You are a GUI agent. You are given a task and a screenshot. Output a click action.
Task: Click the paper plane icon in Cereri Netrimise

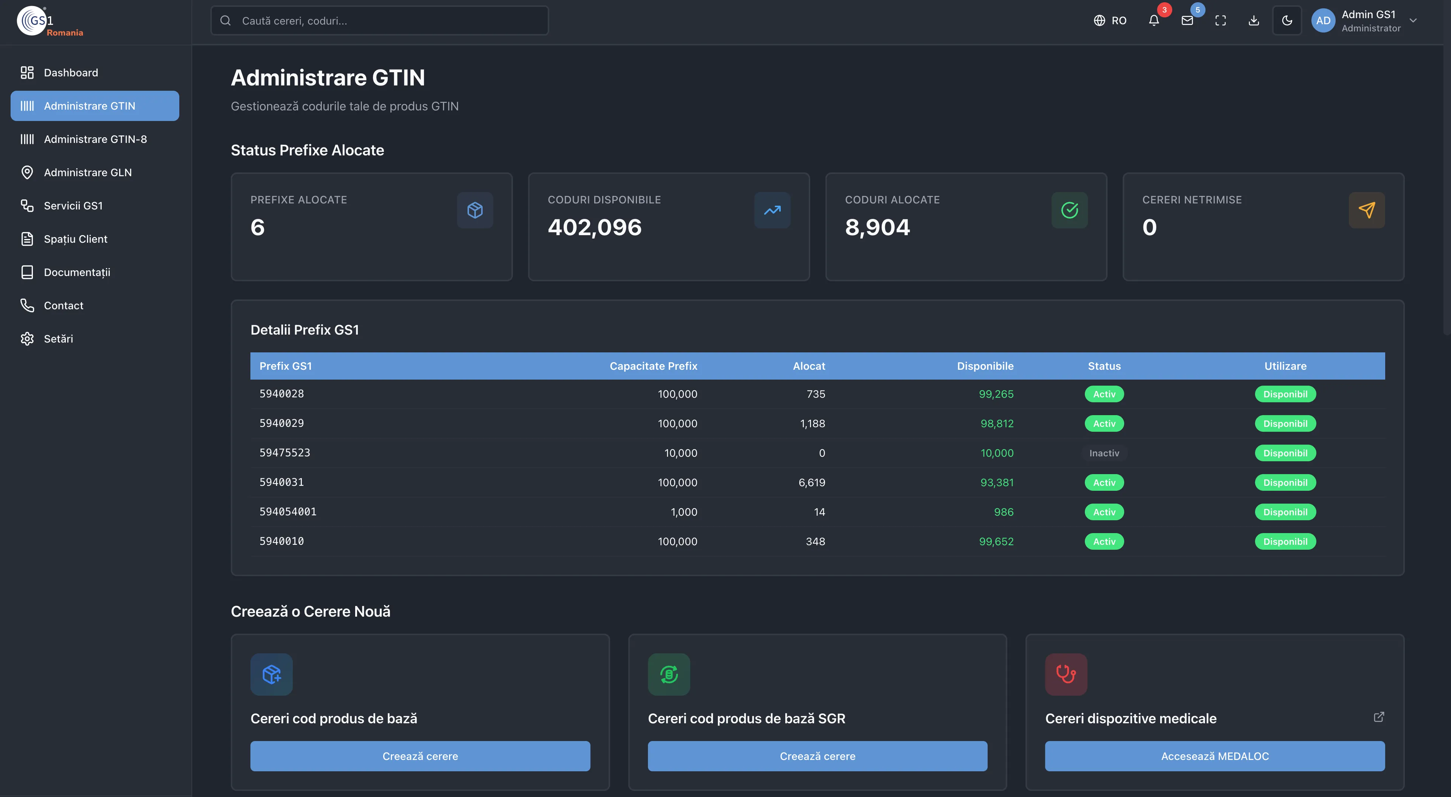point(1367,211)
